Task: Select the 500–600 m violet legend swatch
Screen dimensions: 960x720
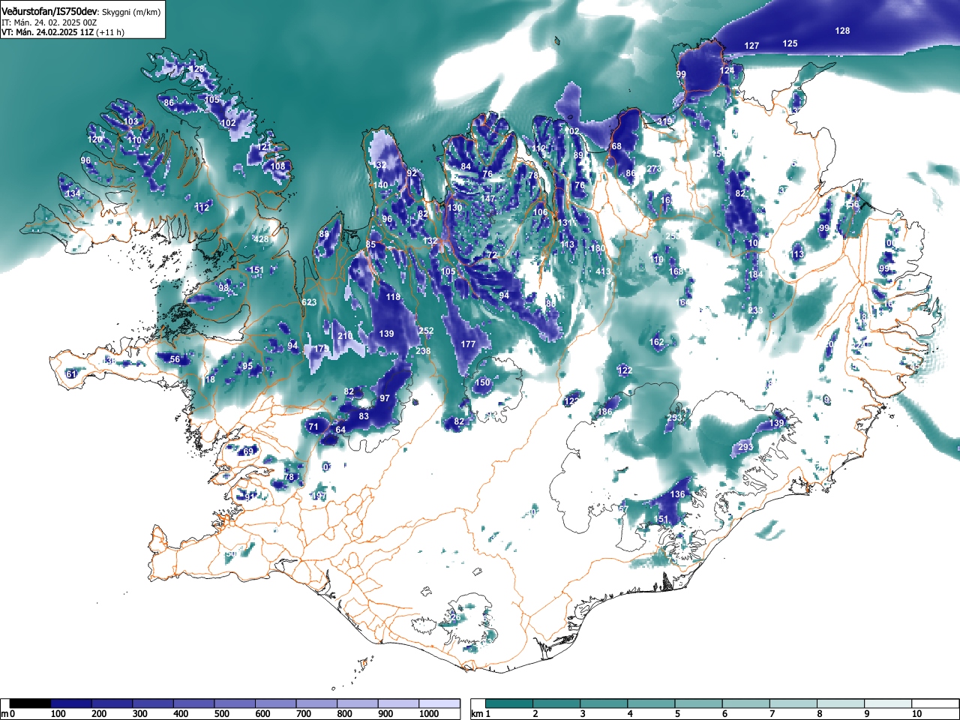Action: pyautogui.click(x=235, y=703)
